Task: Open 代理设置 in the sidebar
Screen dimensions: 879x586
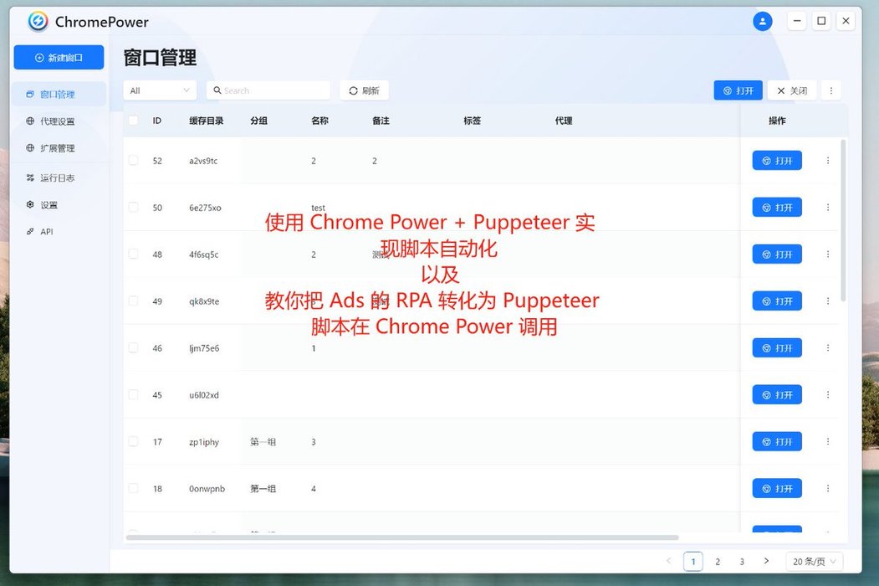Action: (x=58, y=121)
